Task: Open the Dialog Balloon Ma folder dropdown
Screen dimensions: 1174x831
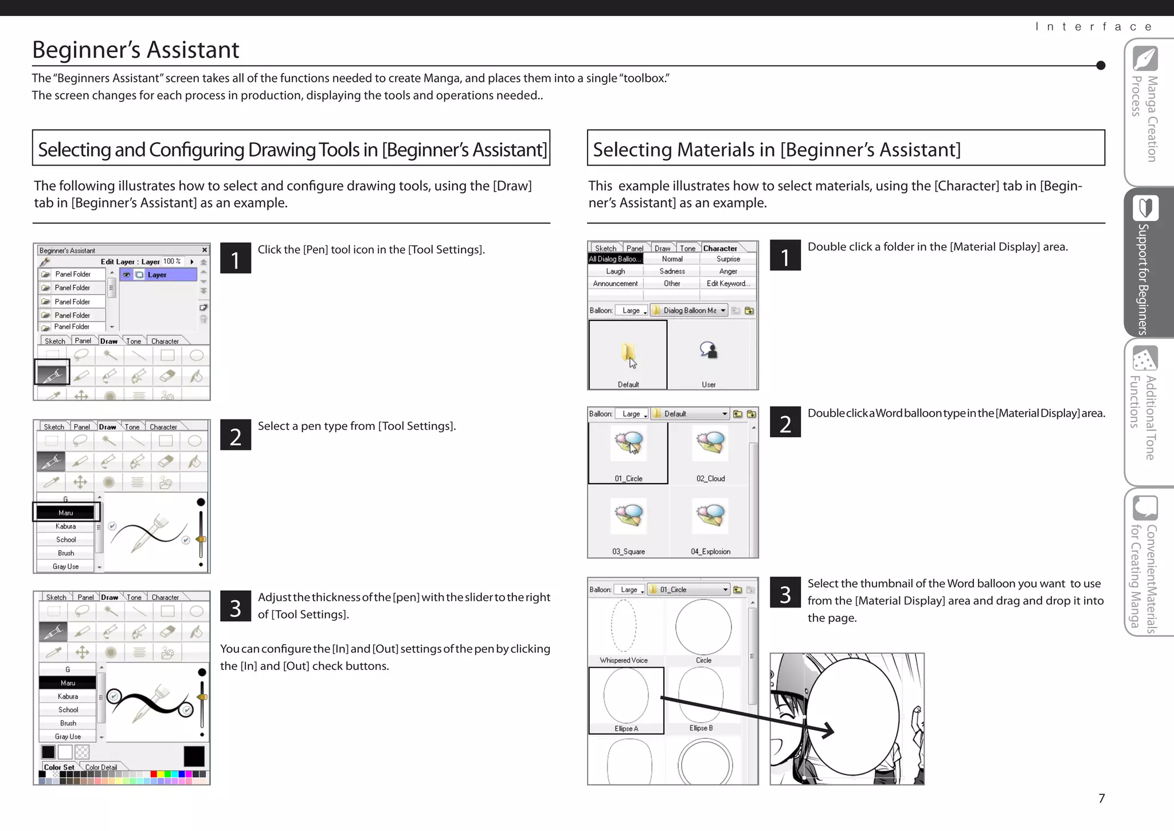Action: [723, 311]
